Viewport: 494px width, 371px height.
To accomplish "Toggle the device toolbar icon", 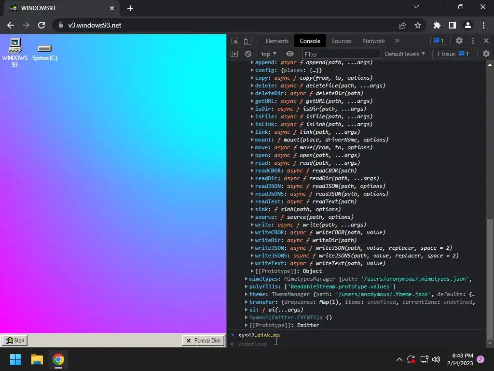I will click(247, 41).
